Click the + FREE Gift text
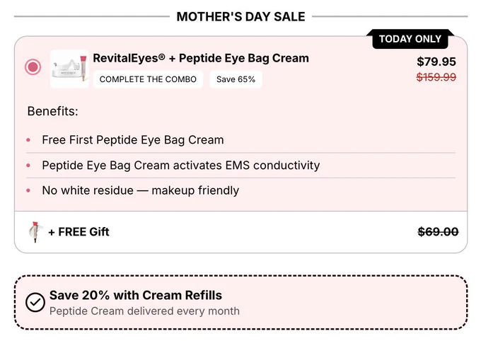Image resolution: width=481 pixels, height=341 pixels. point(79,232)
